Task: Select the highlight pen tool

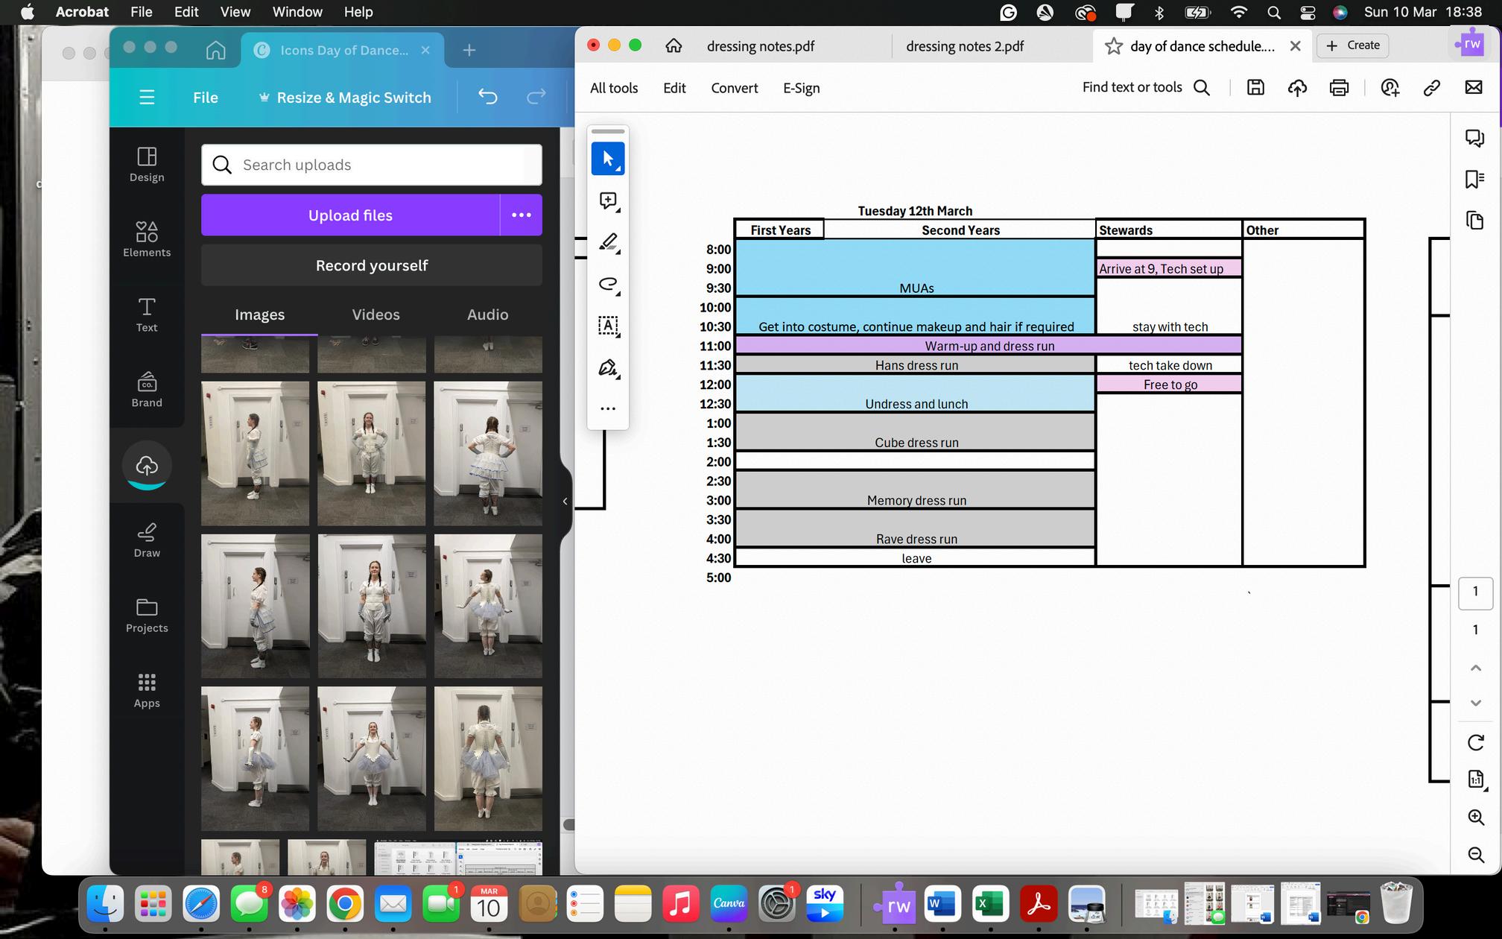Action: [x=607, y=242]
